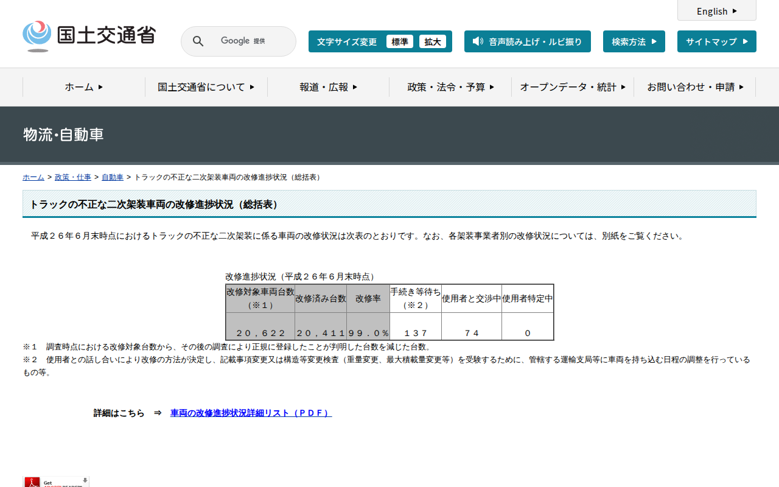Set text size to 拡大
Viewport: 779px width, 487px height.
coord(432,41)
